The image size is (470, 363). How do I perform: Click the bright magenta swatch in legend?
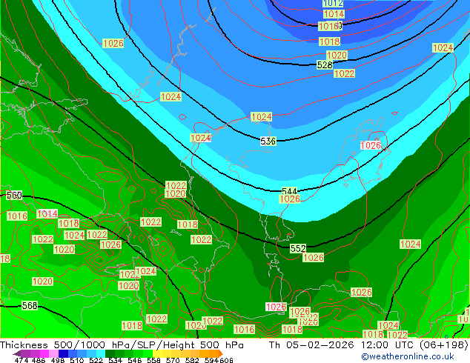pyautogui.click(x=44, y=353)
